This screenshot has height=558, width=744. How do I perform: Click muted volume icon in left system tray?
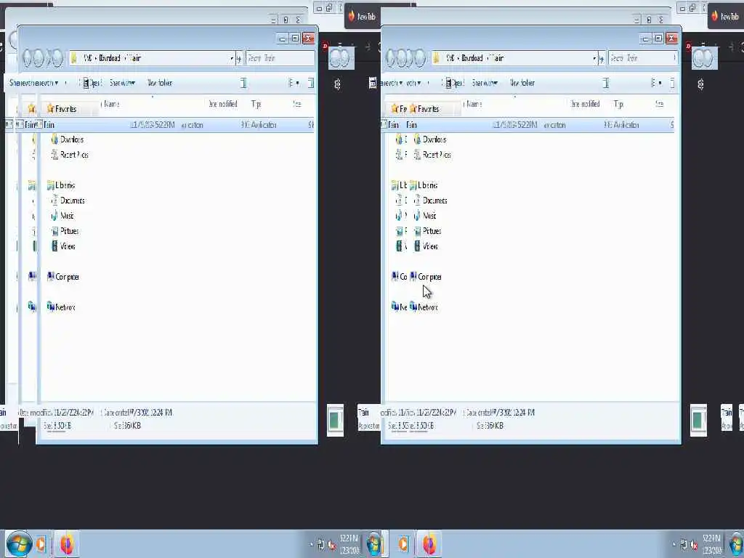tap(331, 546)
